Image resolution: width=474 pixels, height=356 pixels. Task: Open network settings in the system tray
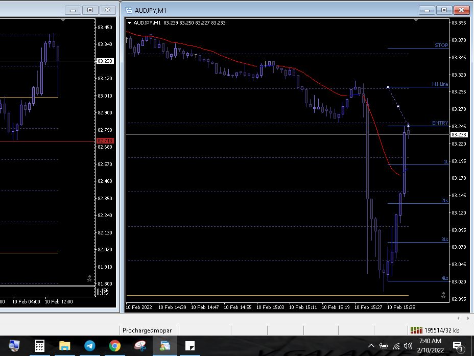tap(396, 346)
